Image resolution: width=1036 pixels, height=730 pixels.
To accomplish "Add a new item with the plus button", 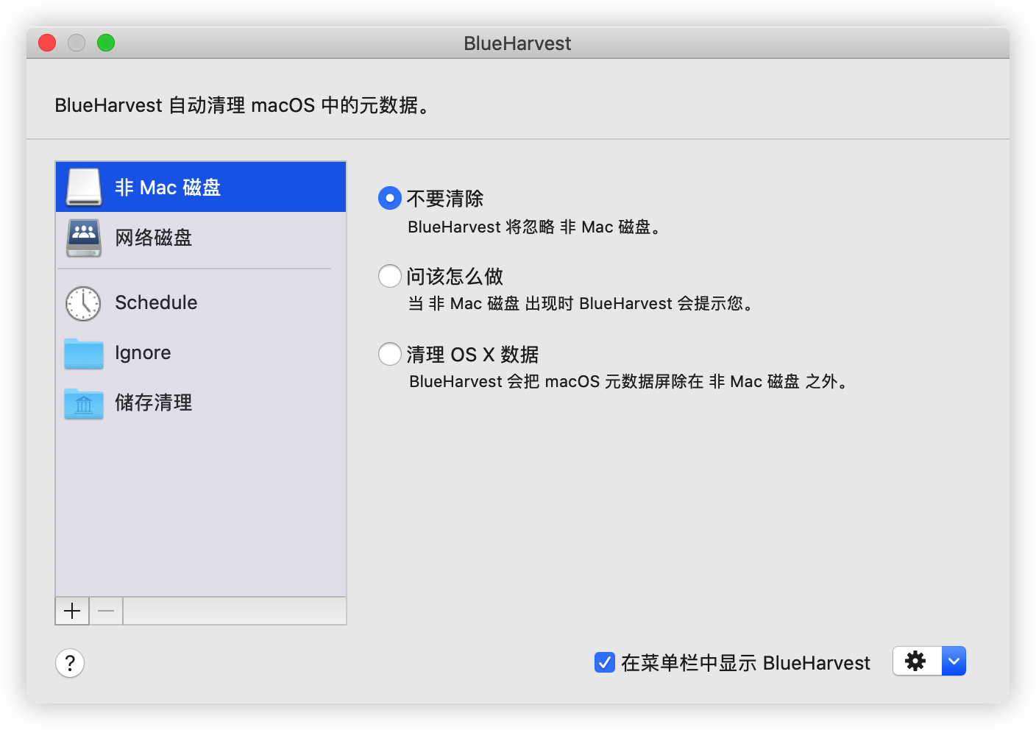I will pyautogui.click(x=72, y=611).
